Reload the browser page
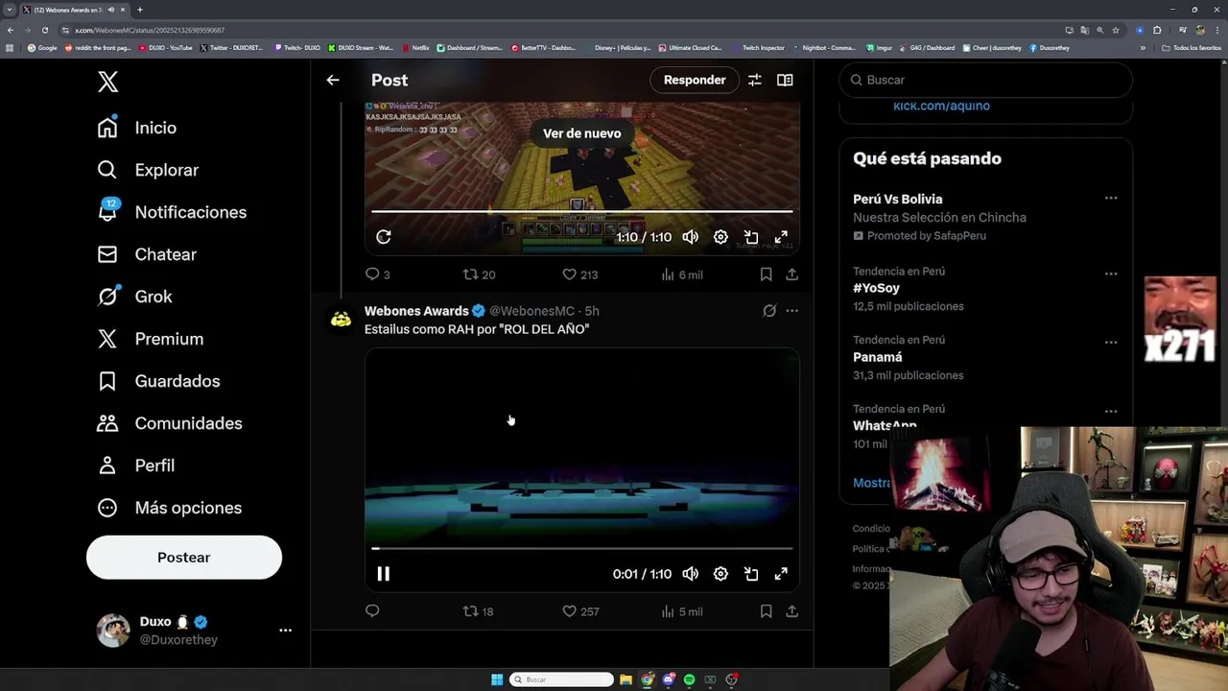Image resolution: width=1228 pixels, height=691 pixels. (x=45, y=30)
